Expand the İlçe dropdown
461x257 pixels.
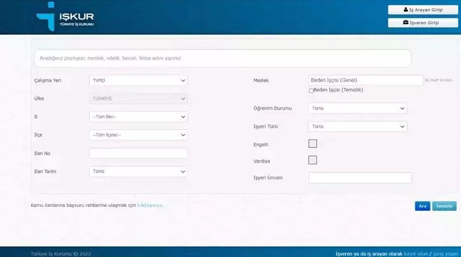point(139,135)
